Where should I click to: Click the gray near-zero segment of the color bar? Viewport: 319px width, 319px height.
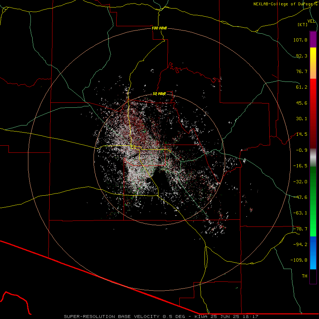coord(313,158)
